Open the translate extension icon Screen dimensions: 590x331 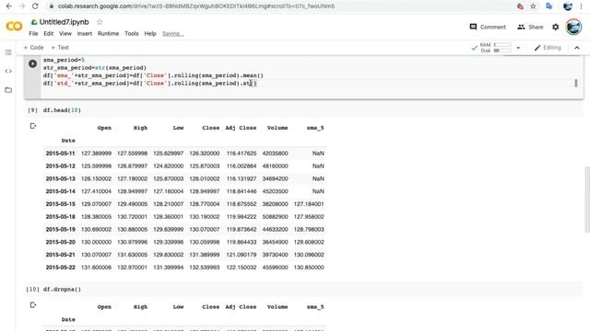[549, 6]
